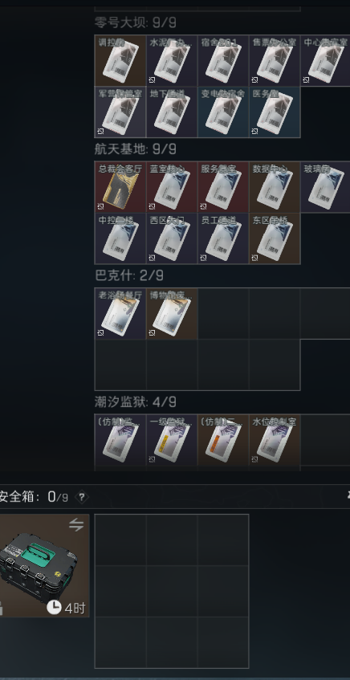Select the 东区吊桥 key card

(x=275, y=238)
